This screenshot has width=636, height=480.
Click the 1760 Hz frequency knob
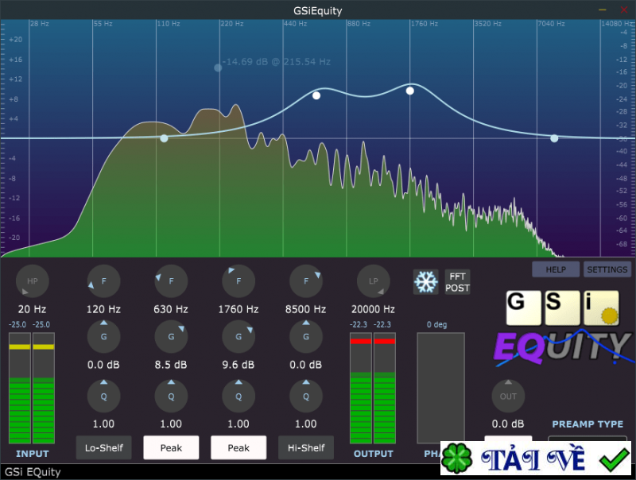[x=238, y=281]
